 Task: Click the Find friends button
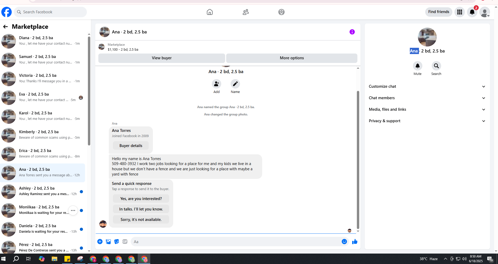point(439,12)
